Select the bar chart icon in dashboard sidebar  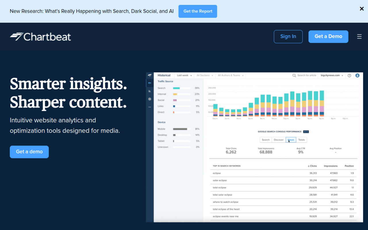click(x=150, y=91)
